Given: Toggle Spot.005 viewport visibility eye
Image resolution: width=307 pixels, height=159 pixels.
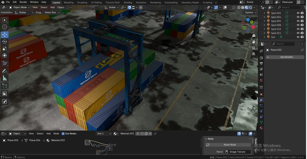Looking at the screenshot, I should click(298, 21).
